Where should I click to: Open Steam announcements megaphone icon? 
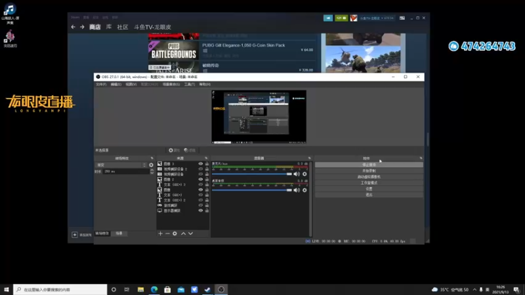[328, 18]
